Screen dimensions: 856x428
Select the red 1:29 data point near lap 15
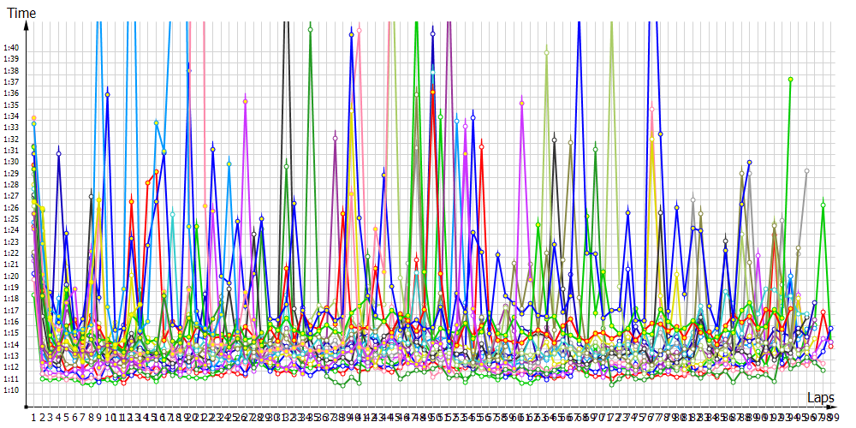(x=156, y=172)
